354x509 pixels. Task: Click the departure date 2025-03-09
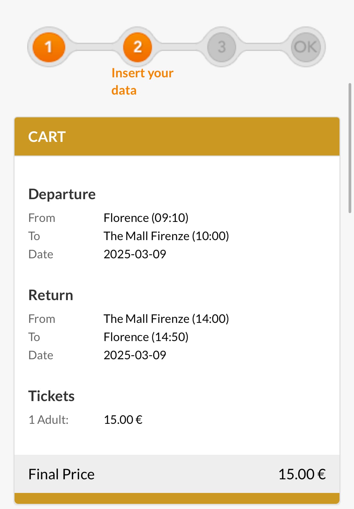[135, 254]
